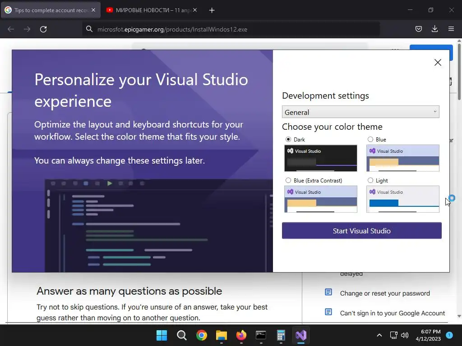The image size is (462, 346).
Task: Click the Answer as many questions as possible heading
Action: pos(129,291)
